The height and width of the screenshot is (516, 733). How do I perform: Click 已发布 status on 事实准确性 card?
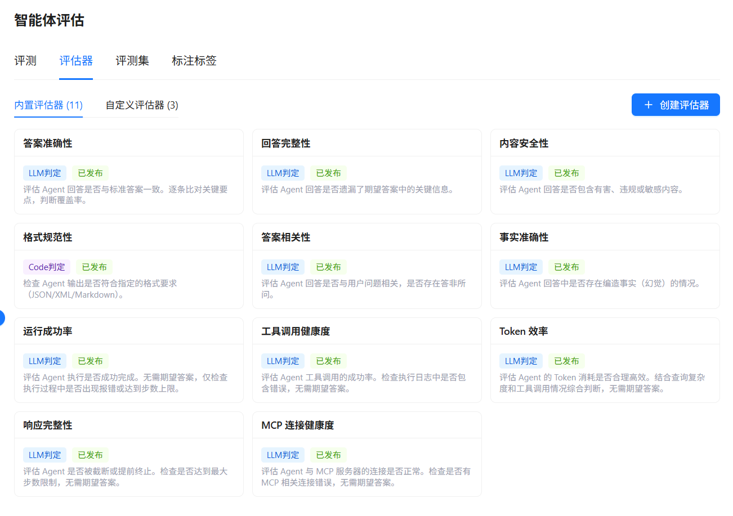pyautogui.click(x=566, y=267)
